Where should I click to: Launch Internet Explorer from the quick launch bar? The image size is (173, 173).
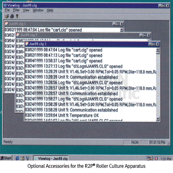[17, 158]
